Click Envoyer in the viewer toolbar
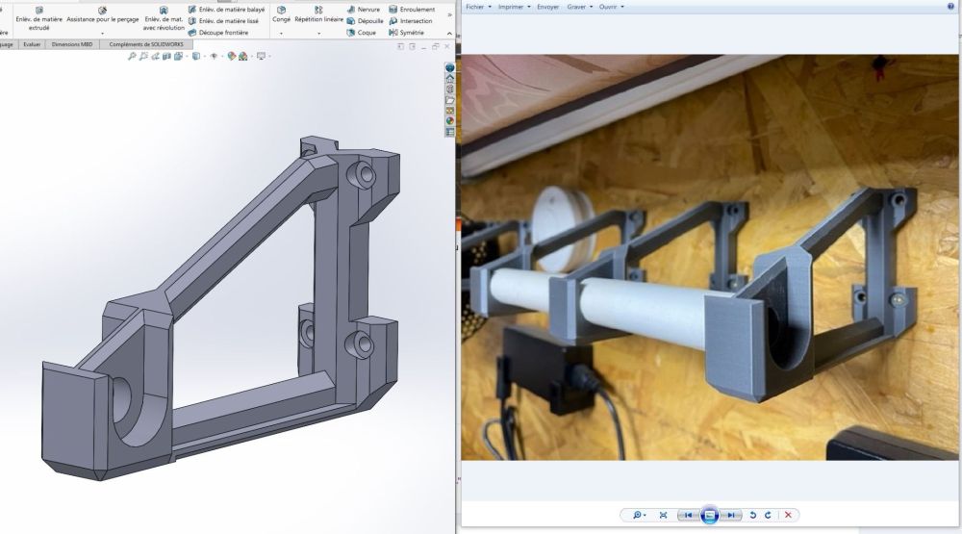The height and width of the screenshot is (534, 962). pos(548,7)
